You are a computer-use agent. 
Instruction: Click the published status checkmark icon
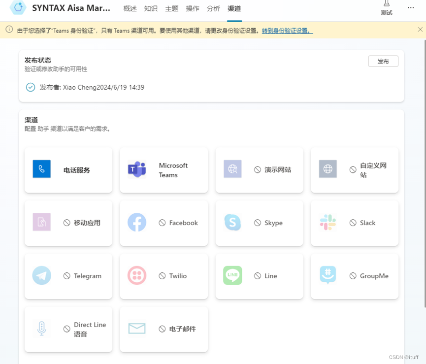coord(31,87)
